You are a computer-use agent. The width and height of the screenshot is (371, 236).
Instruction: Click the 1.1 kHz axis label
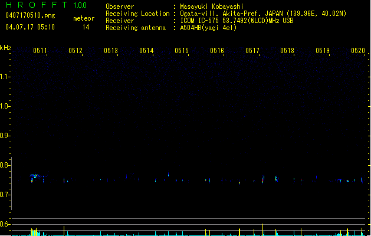point(5,77)
